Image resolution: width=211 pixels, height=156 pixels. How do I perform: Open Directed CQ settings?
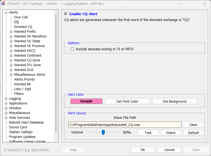(x=23, y=27)
